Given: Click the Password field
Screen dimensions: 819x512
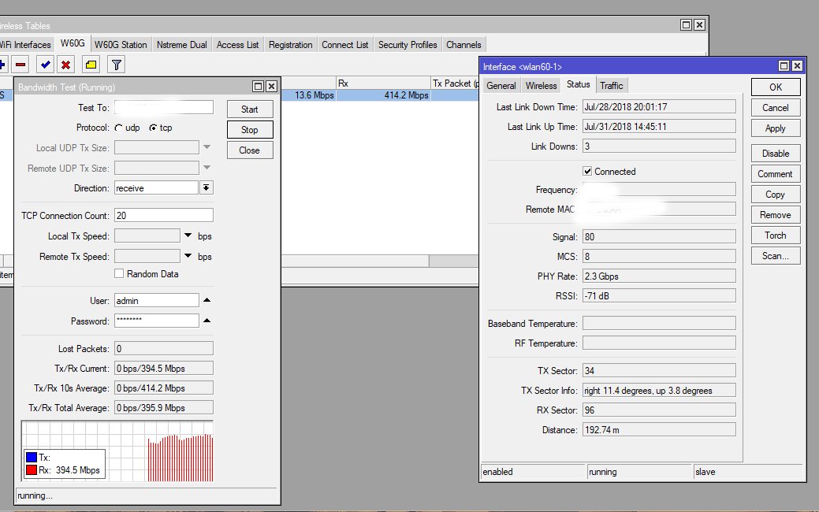Looking at the screenshot, I should click(x=157, y=321).
